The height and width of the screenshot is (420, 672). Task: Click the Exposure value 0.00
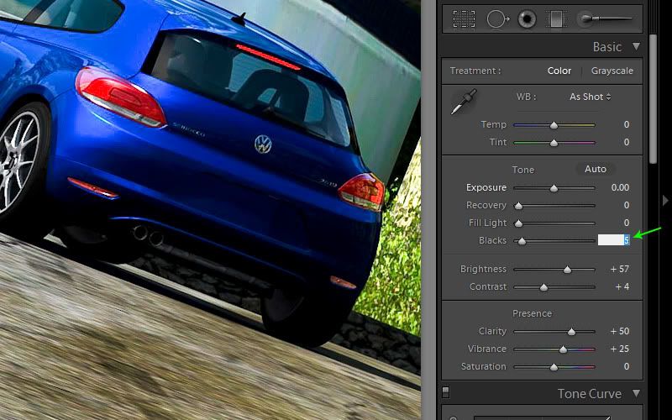pos(620,187)
